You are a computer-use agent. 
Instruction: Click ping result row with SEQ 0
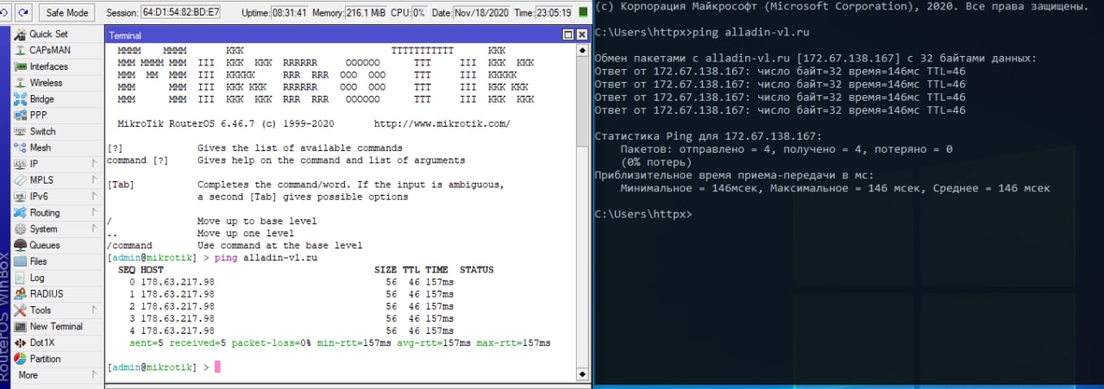pos(291,282)
